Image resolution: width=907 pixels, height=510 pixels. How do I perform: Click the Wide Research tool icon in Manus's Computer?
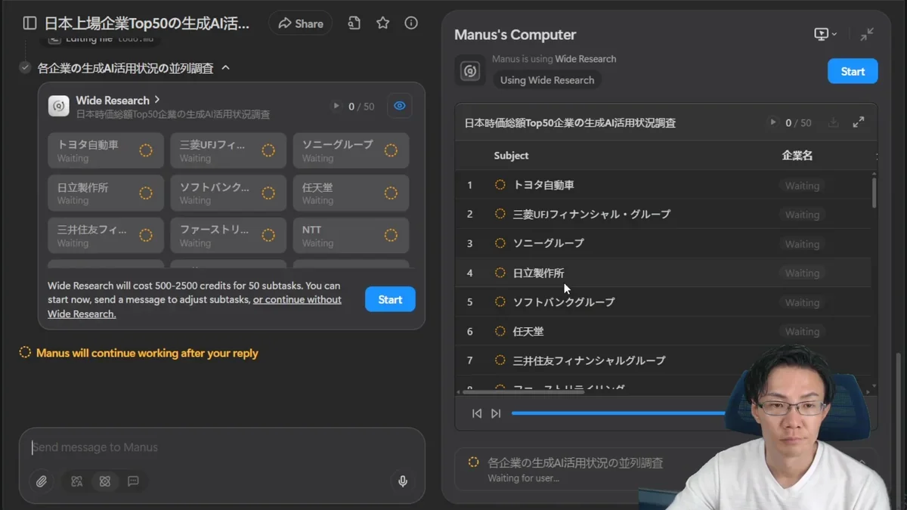(469, 71)
